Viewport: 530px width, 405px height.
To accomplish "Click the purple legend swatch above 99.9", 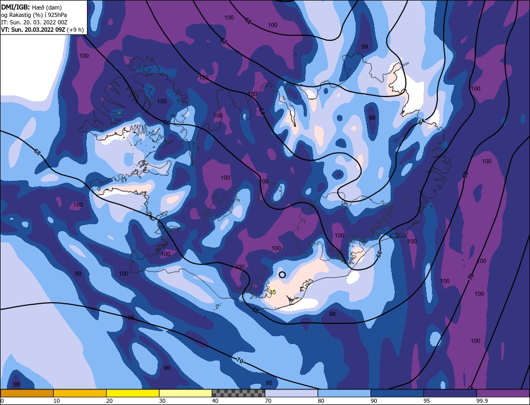I will point(503,393).
